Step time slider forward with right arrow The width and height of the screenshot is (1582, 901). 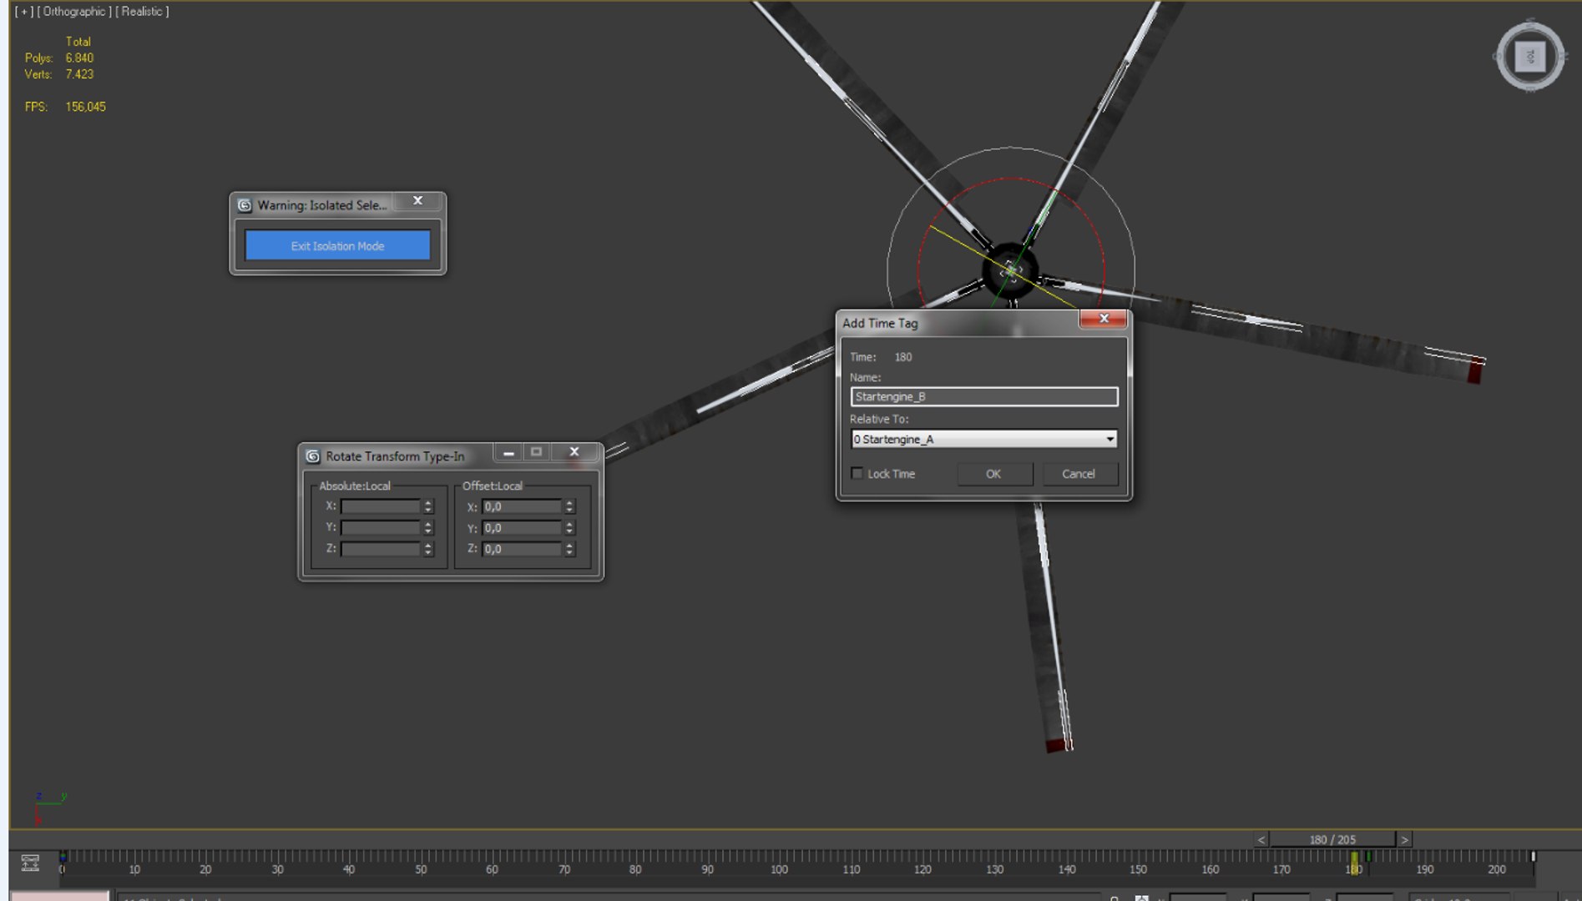click(1404, 839)
